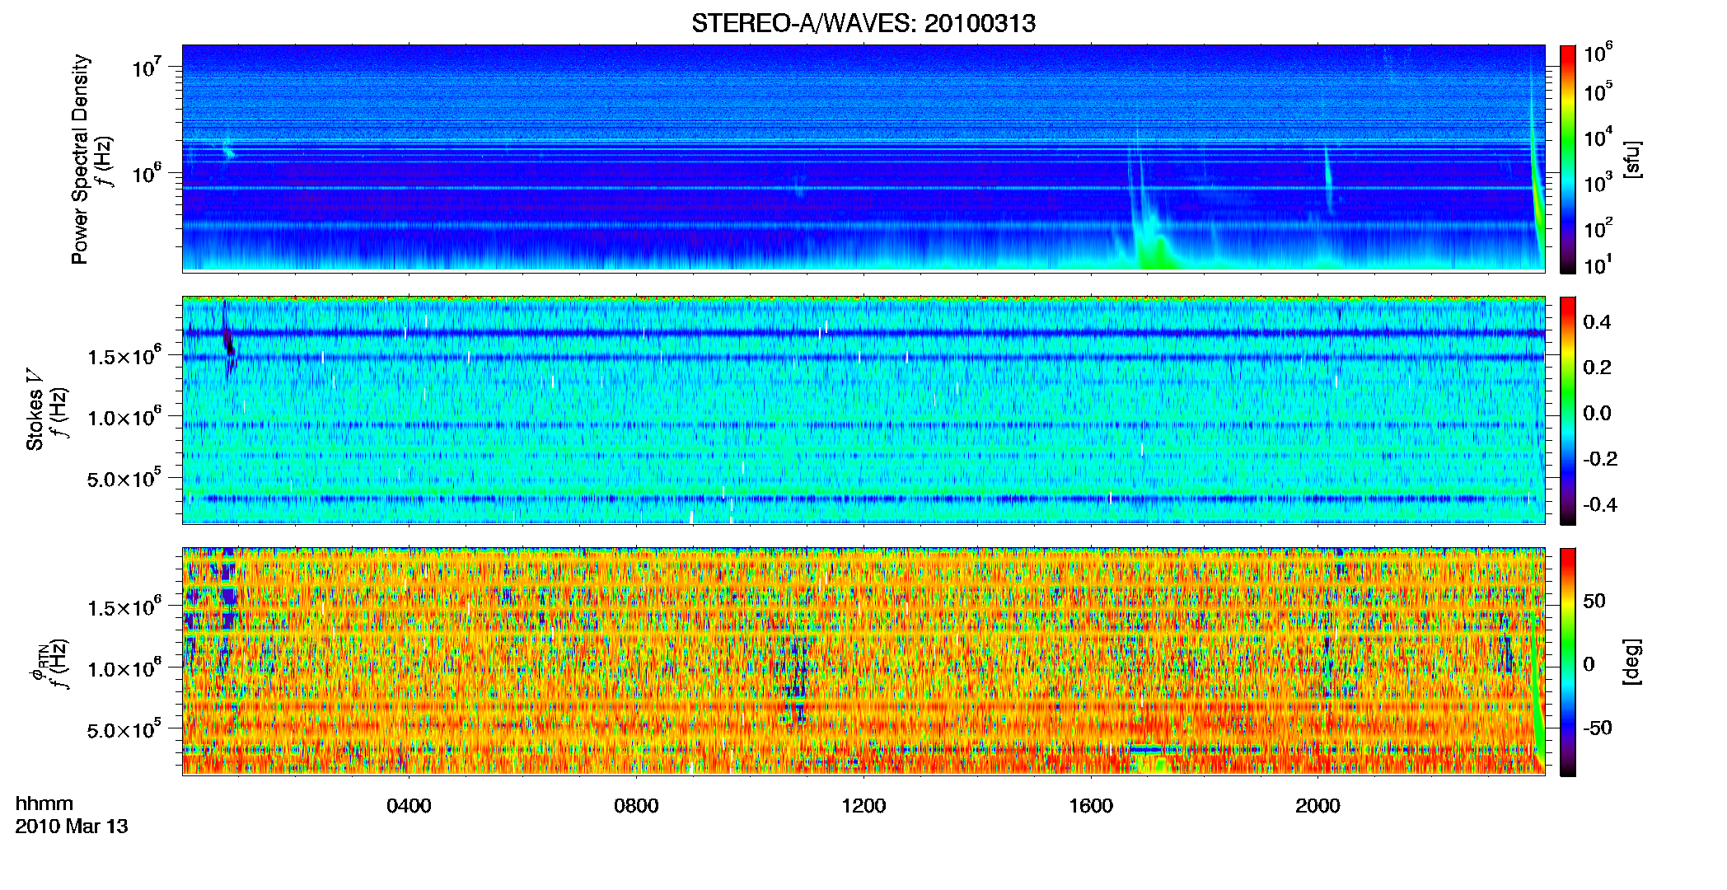Click the Stokes V colorbar
This screenshot has height=890, width=1727.
tap(1567, 410)
